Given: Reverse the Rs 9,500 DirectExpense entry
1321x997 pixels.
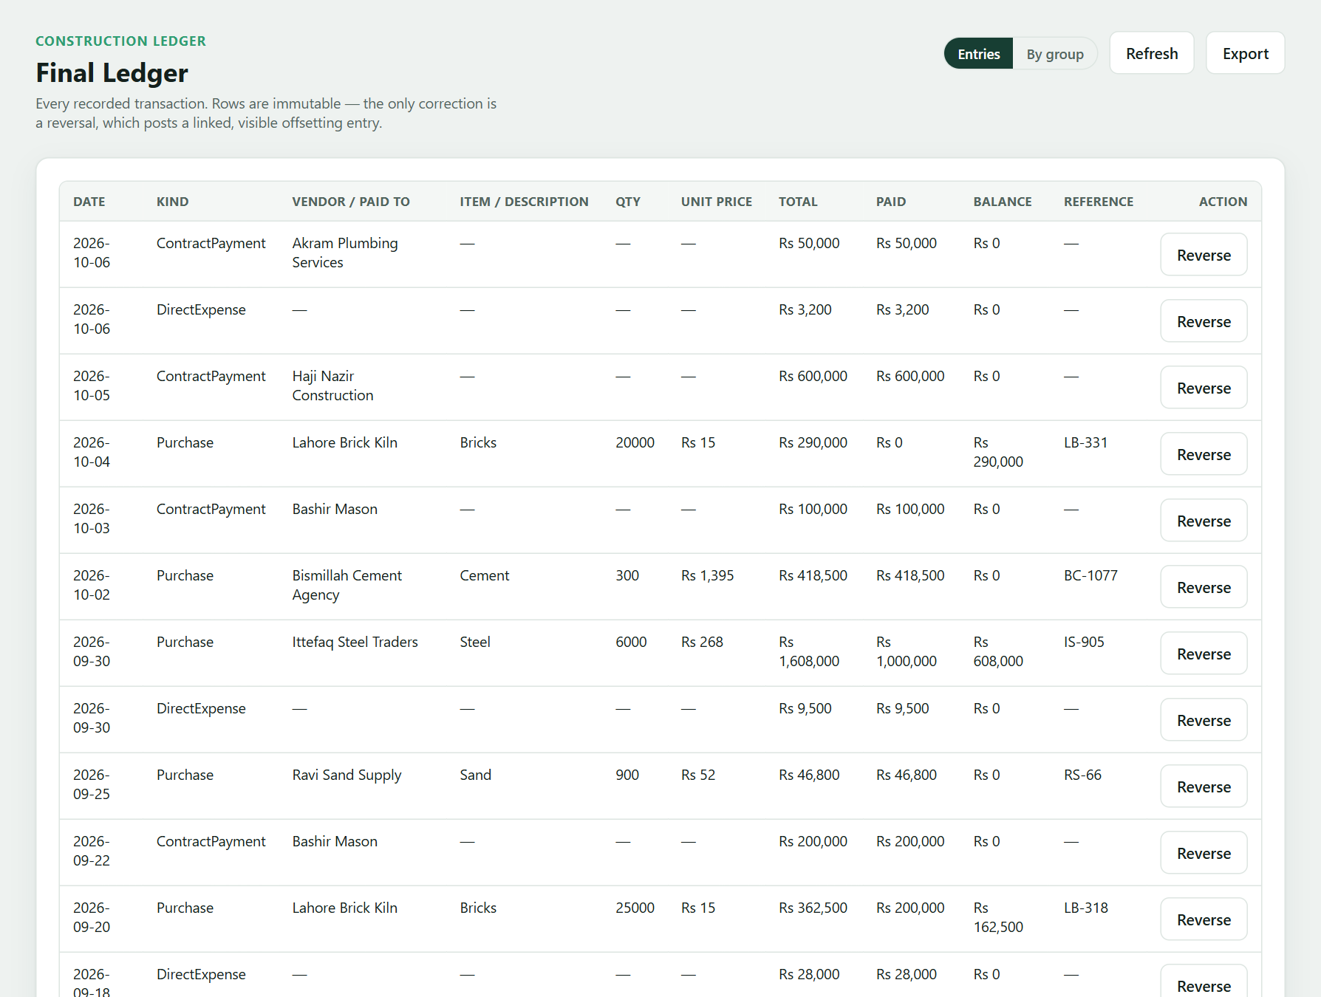Looking at the screenshot, I should pyautogui.click(x=1204, y=720).
